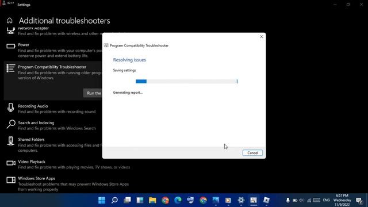This screenshot has height=207, width=368.
Task: Select the Windows Store Apps entry text
Action: pos(36,178)
